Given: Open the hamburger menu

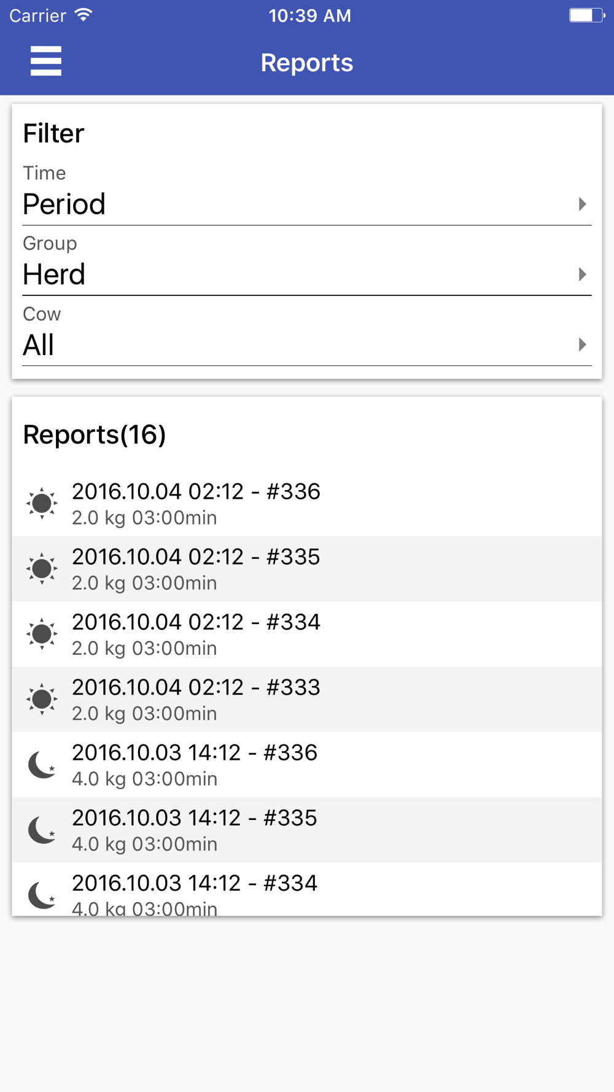Looking at the screenshot, I should click(x=46, y=61).
